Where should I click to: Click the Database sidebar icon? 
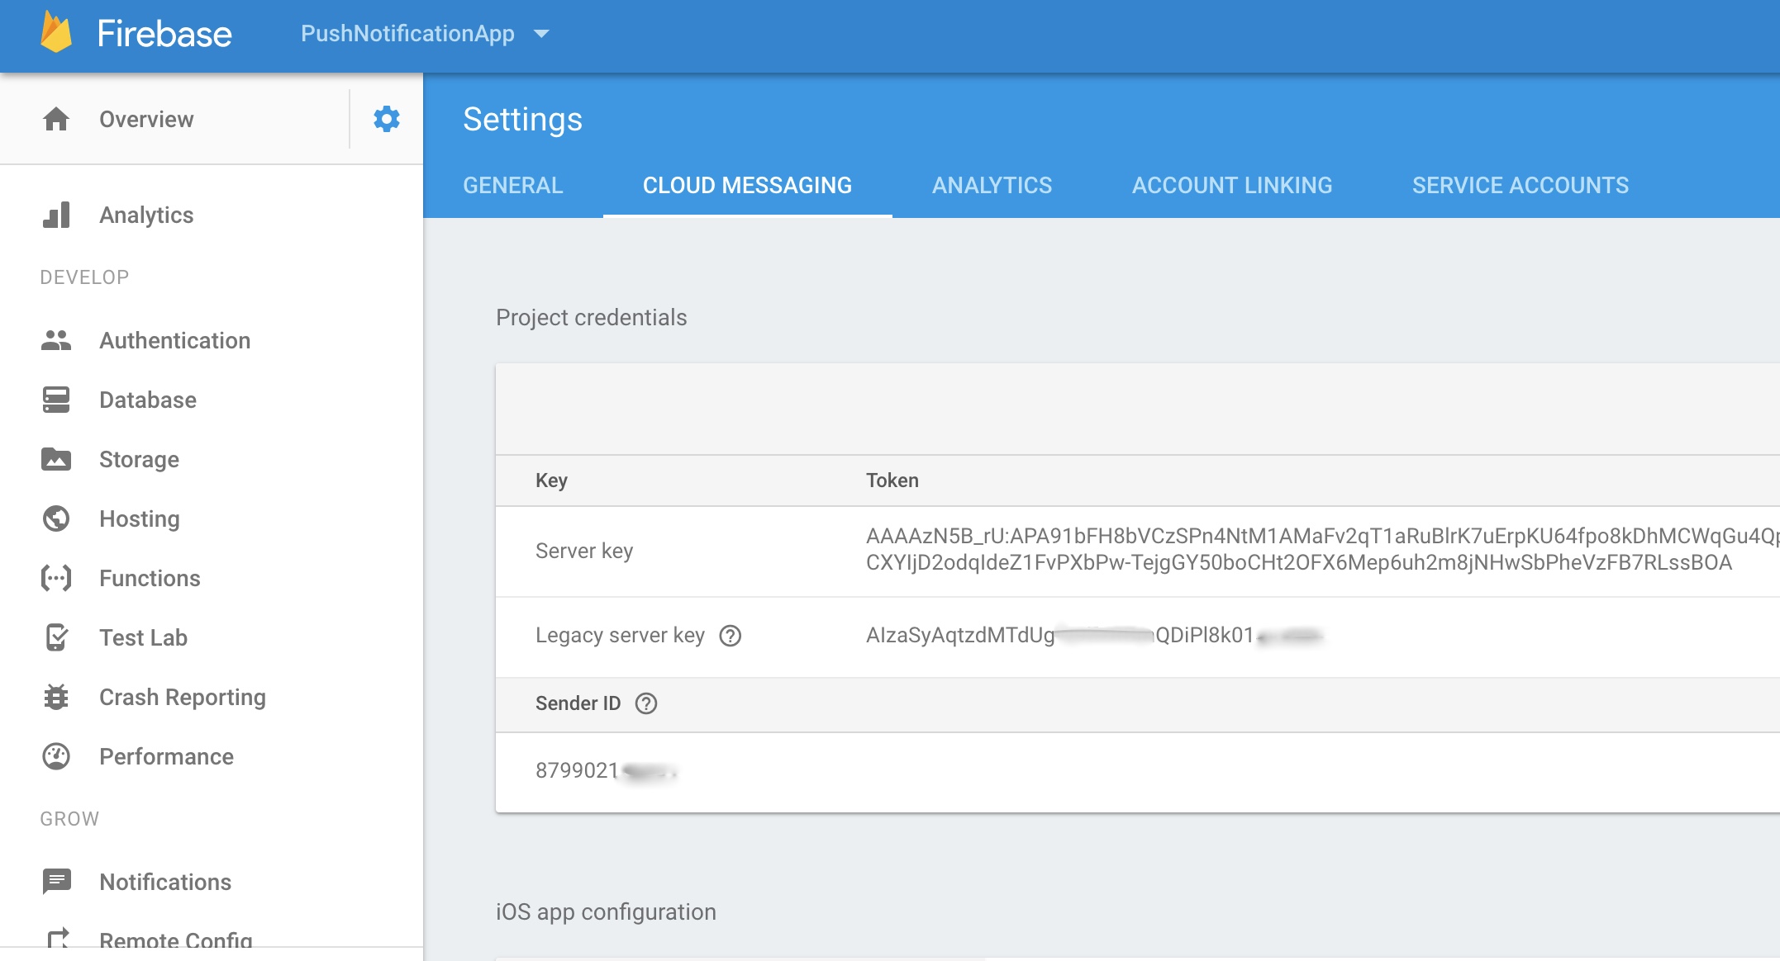[x=56, y=400]
